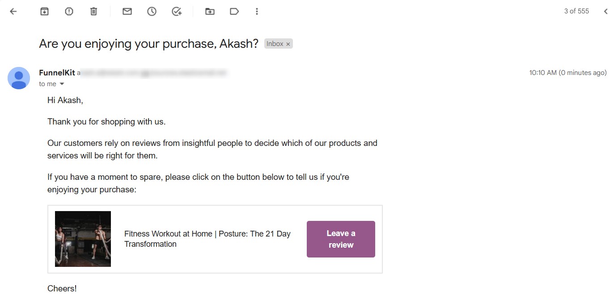614x303 pixels.
Task: Go back to the inbox list
Action: coord(13,12)
